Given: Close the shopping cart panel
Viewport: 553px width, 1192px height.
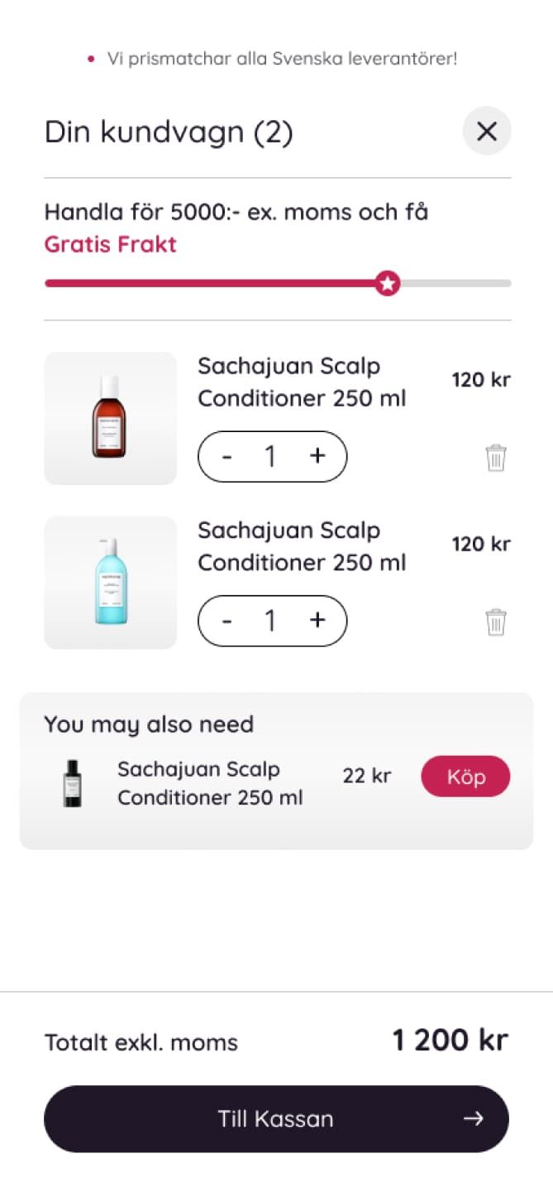Looking at the screenshot, I should pos(487,131).
